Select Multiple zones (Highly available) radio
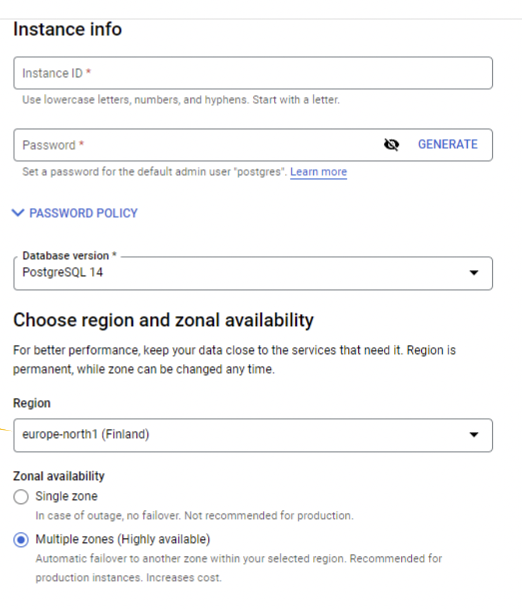The image size is (522, 609). point(21,540)
